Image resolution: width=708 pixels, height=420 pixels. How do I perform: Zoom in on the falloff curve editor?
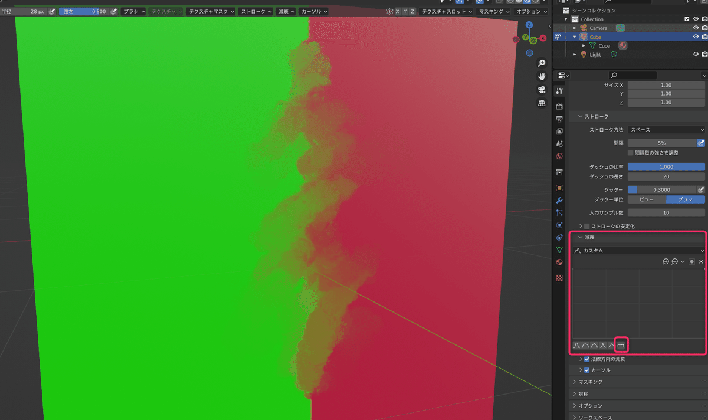[666, 261]
